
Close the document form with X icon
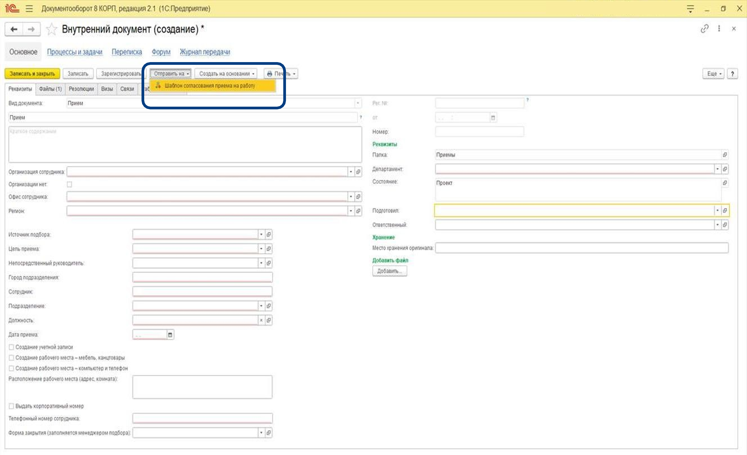click(x=734, y=29)
